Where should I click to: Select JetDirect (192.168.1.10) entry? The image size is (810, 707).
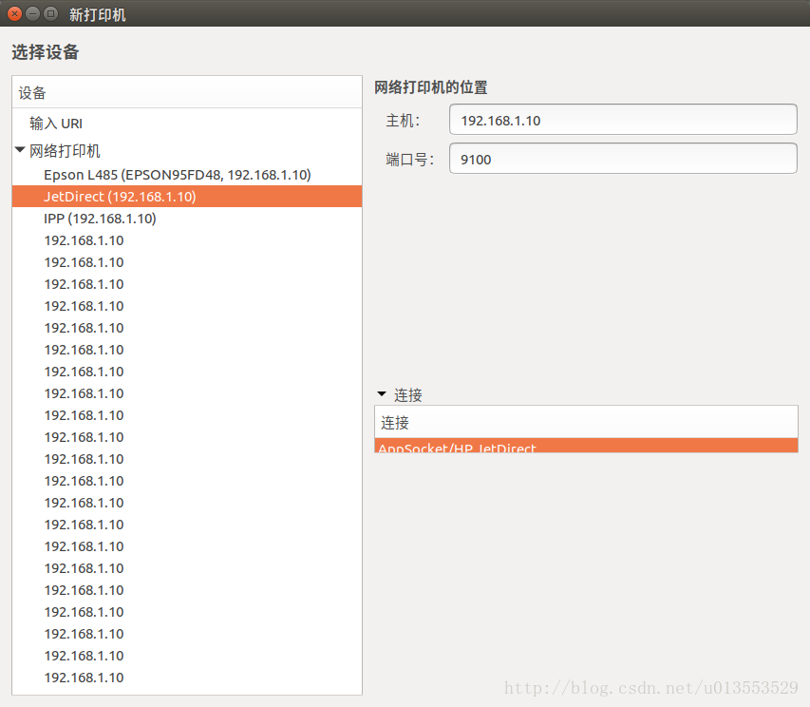click(120, 197)
